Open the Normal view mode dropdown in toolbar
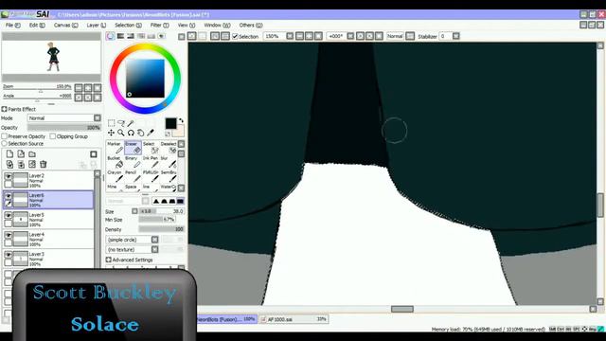The height and width of the screenshot is (341, 606). pyautogui.click(x=410, y=36)
